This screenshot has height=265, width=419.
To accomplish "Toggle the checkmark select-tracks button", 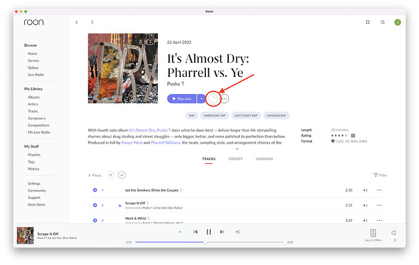I will (x=122, y=175).
